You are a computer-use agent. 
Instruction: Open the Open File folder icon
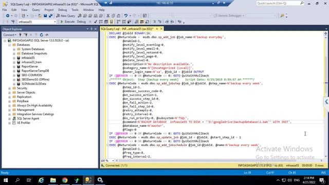click(x=40, y=16)
